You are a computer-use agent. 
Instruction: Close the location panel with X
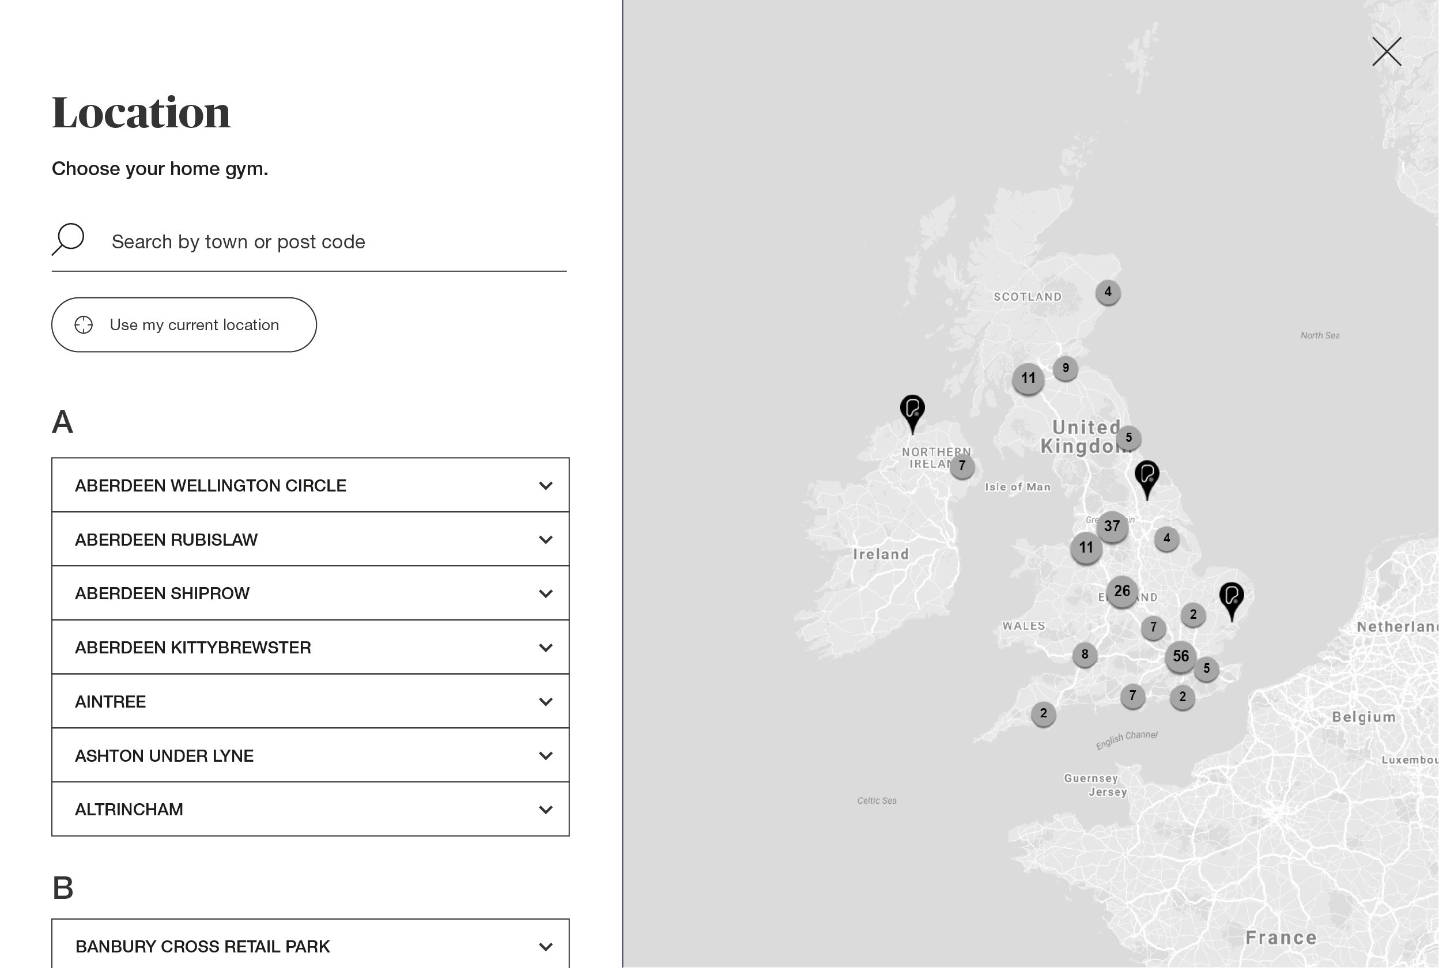(x=1386, y=52)
